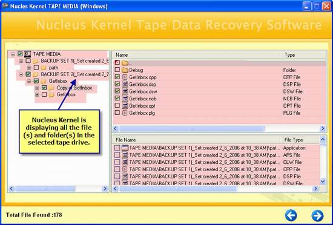Screen dimensions: 333x225
Task: Check the GetInbox.opt checkbox
Action: pos(117,105)
